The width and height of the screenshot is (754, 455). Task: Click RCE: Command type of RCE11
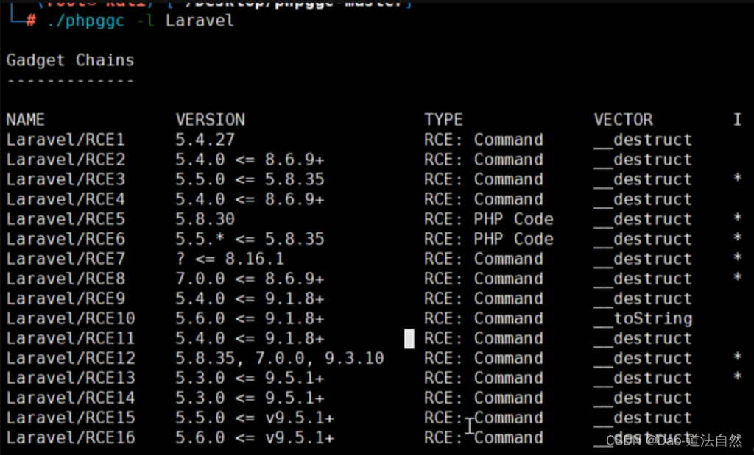tap(484, 338)
